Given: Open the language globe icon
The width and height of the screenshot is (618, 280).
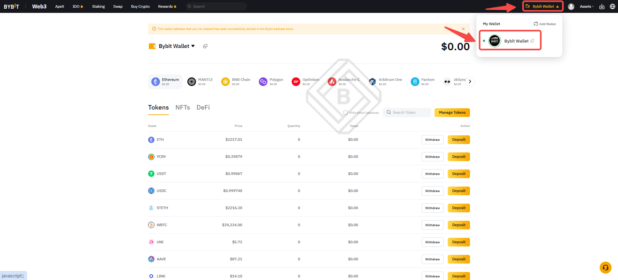Looking at the screenshot, I should [612, 6].
